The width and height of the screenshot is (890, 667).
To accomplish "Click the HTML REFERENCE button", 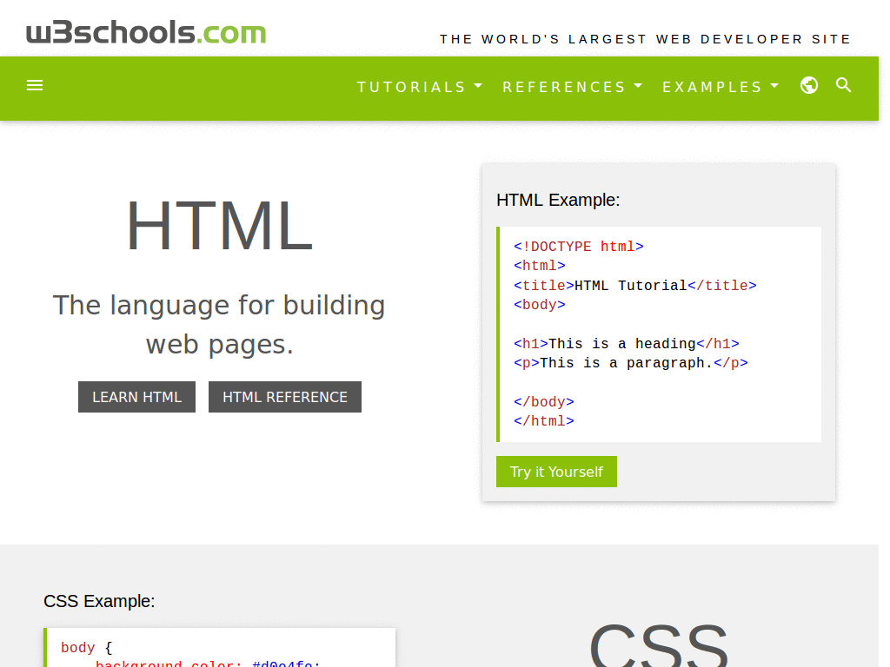I will [x=284, y=396].
